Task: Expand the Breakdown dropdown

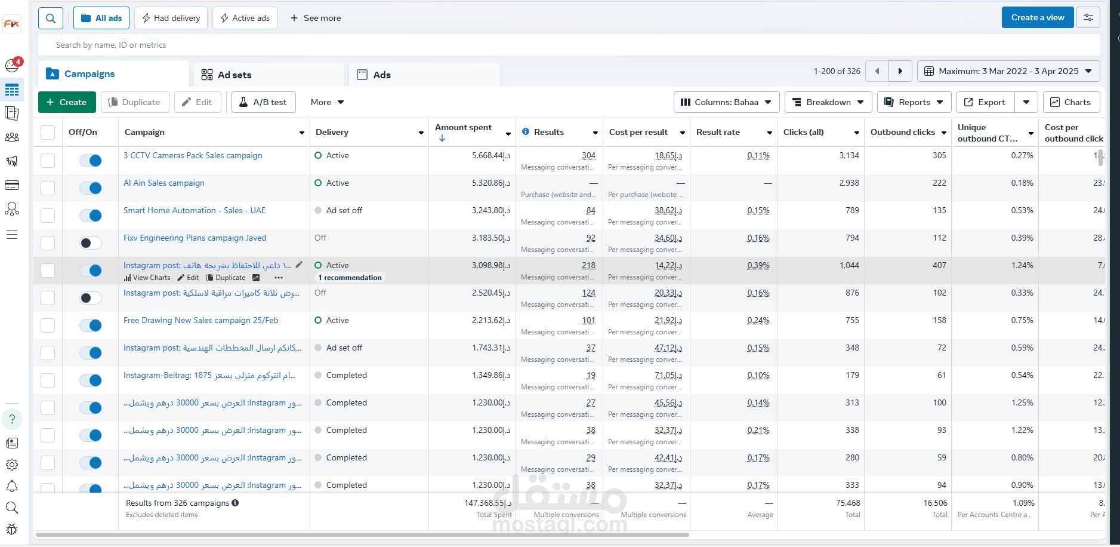Action: [x=828, y=102]
